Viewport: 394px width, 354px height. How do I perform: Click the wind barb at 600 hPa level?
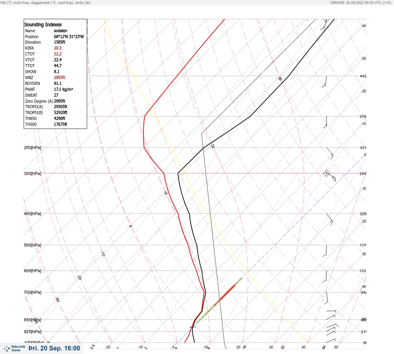pyautogui.click(x=324, y=276)
